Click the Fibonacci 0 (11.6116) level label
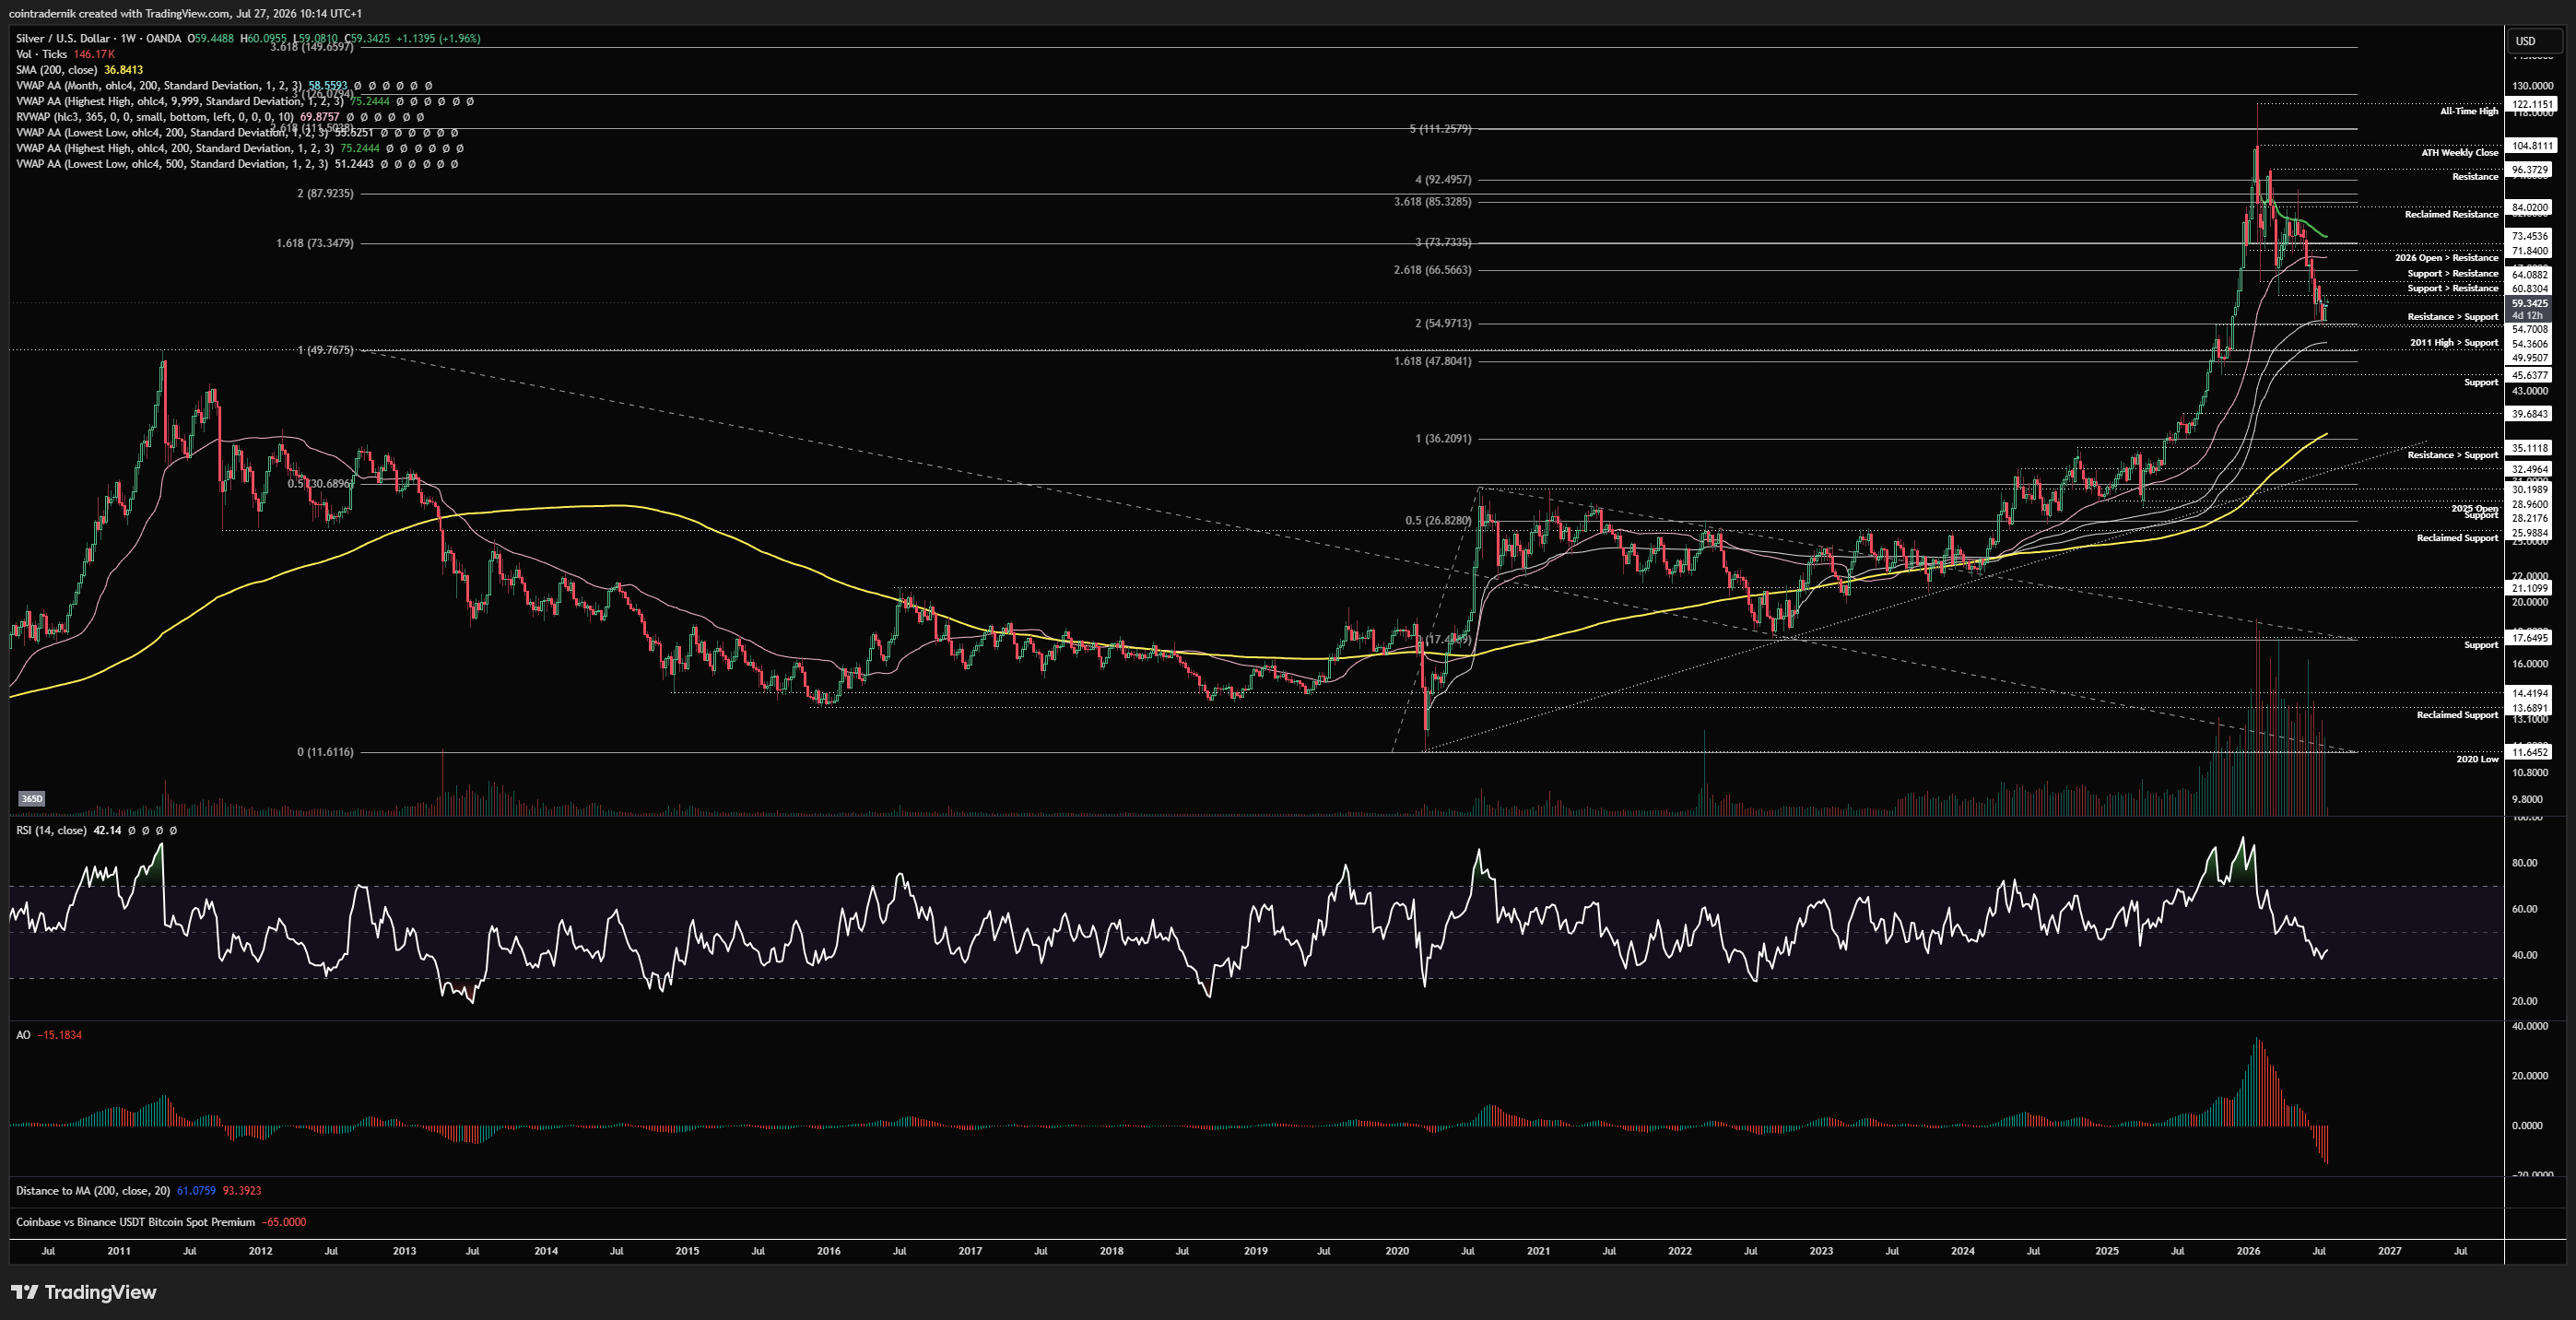The width and height of the screenshot is (2576, 1320). (325, 752)
